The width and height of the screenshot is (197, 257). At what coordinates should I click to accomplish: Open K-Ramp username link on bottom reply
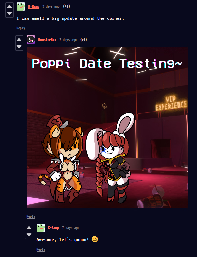[x=53, y=228]
